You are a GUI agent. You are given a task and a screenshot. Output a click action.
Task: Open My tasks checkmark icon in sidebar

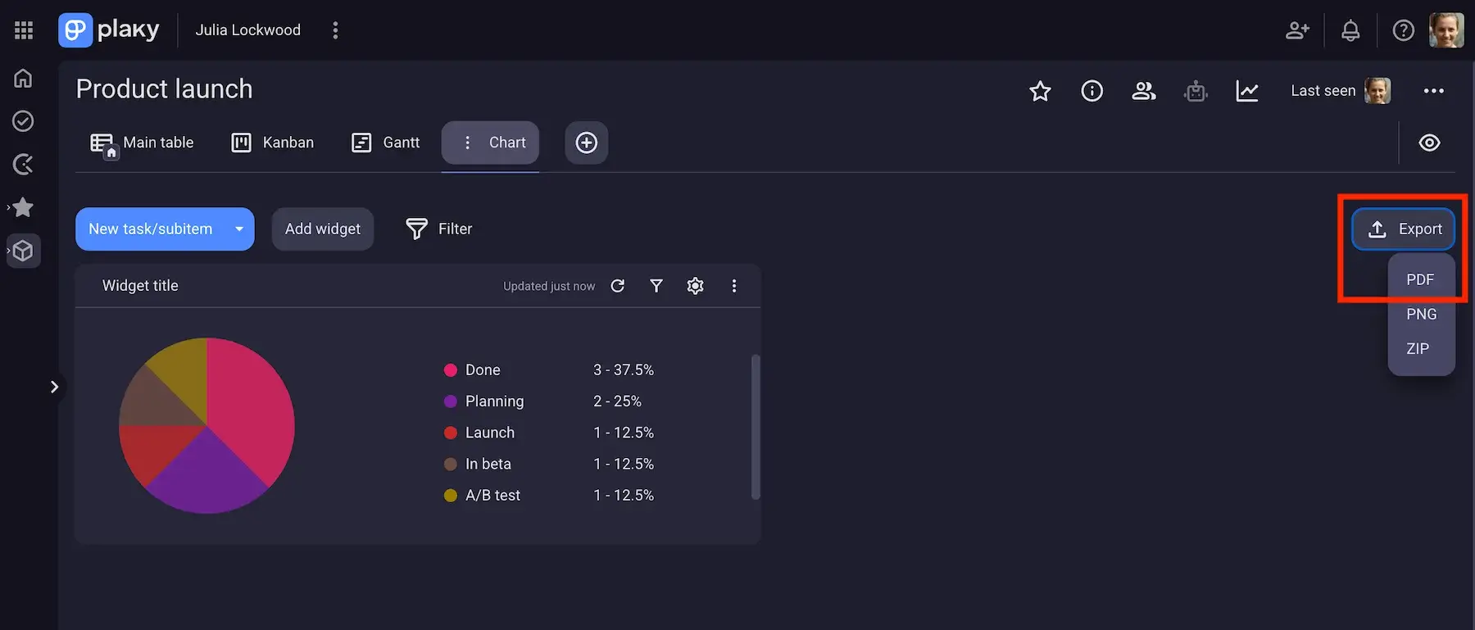click(23, 121)
